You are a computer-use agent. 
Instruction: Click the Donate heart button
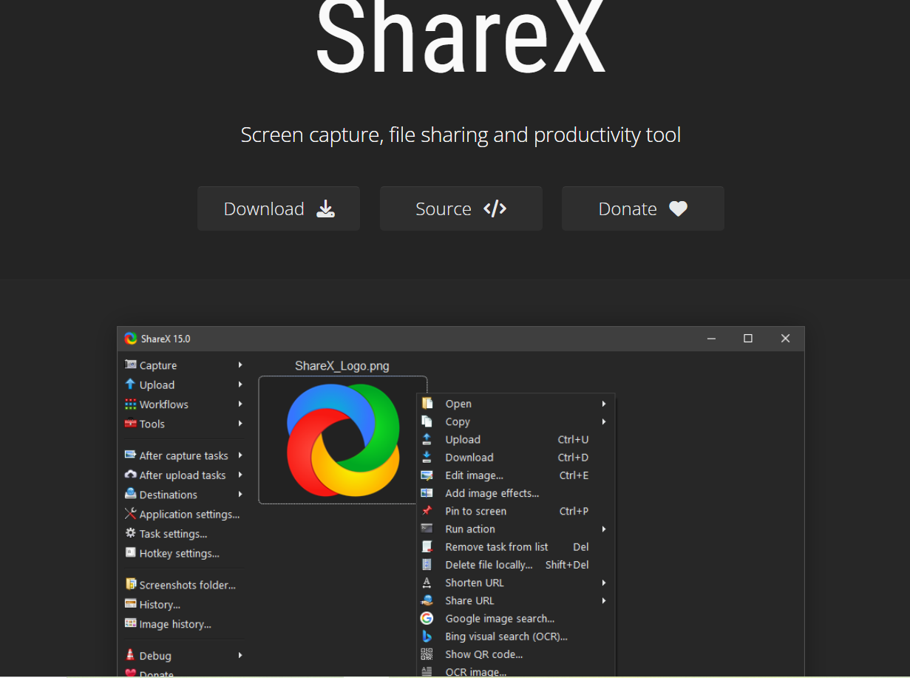click(643, 209)
